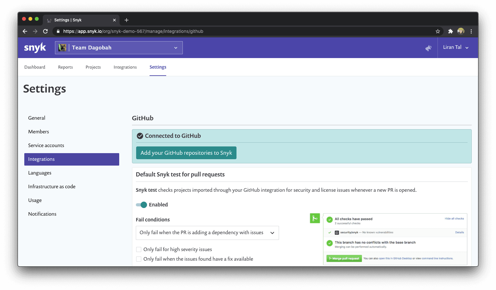Click the Details link in preview

click(x=460, y=232)
